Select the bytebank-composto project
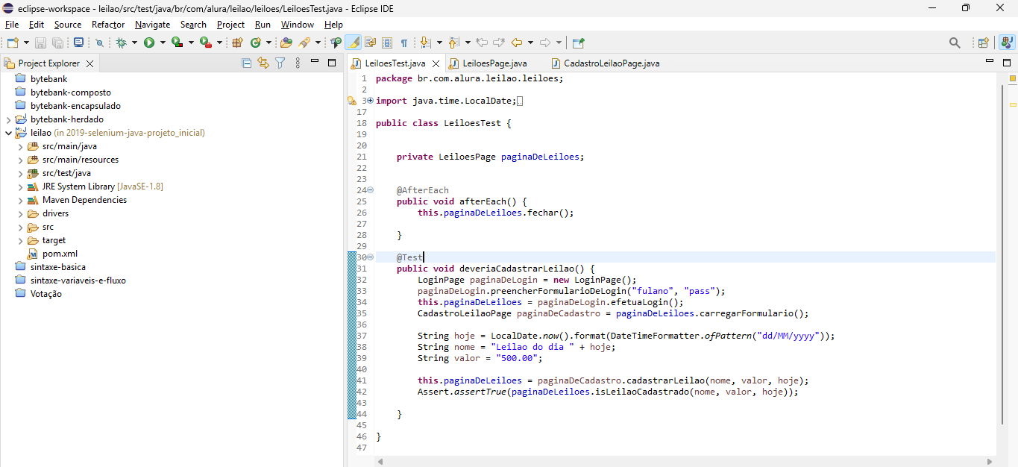1018x467 pixels. (71, 93)
